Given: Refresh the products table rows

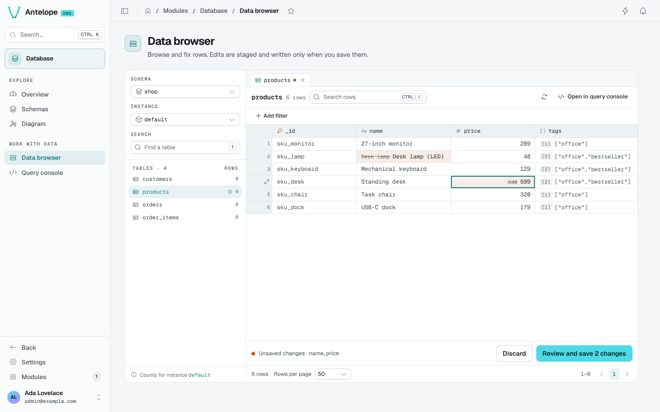Looking at the screenshot, I should [x=544, y=97].
